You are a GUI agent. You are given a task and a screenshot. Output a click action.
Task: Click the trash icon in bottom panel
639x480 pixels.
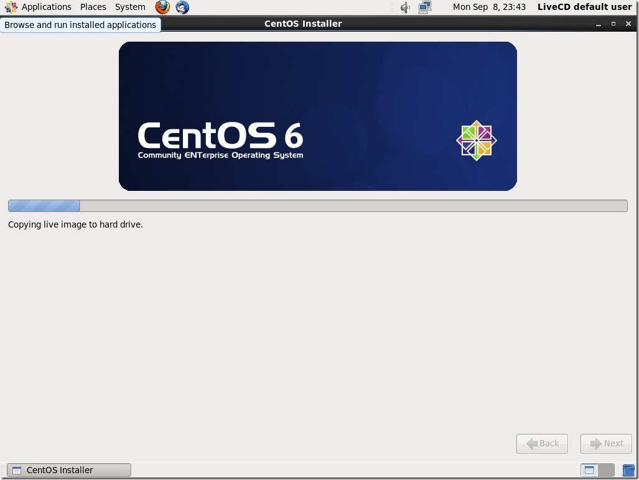[628, 470]
